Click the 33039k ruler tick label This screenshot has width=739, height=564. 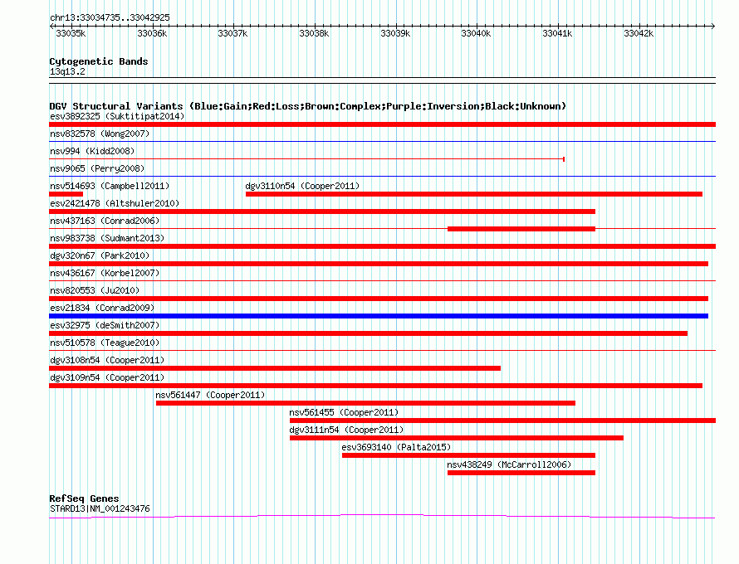coord(395,33)
